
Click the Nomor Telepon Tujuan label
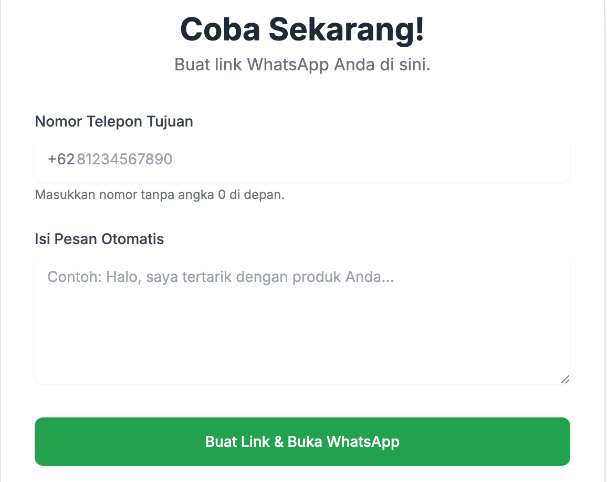click(x=113, y=121)
